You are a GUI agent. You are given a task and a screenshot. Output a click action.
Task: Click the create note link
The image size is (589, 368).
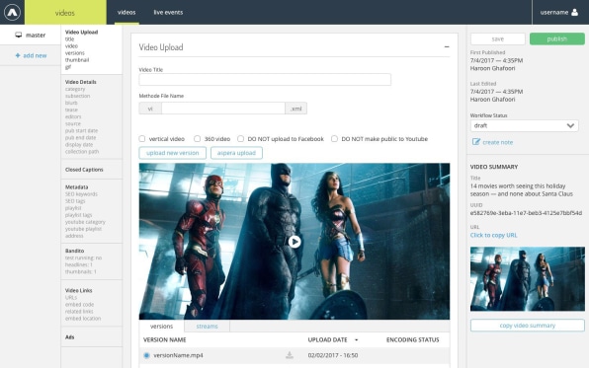pos(497,142)
